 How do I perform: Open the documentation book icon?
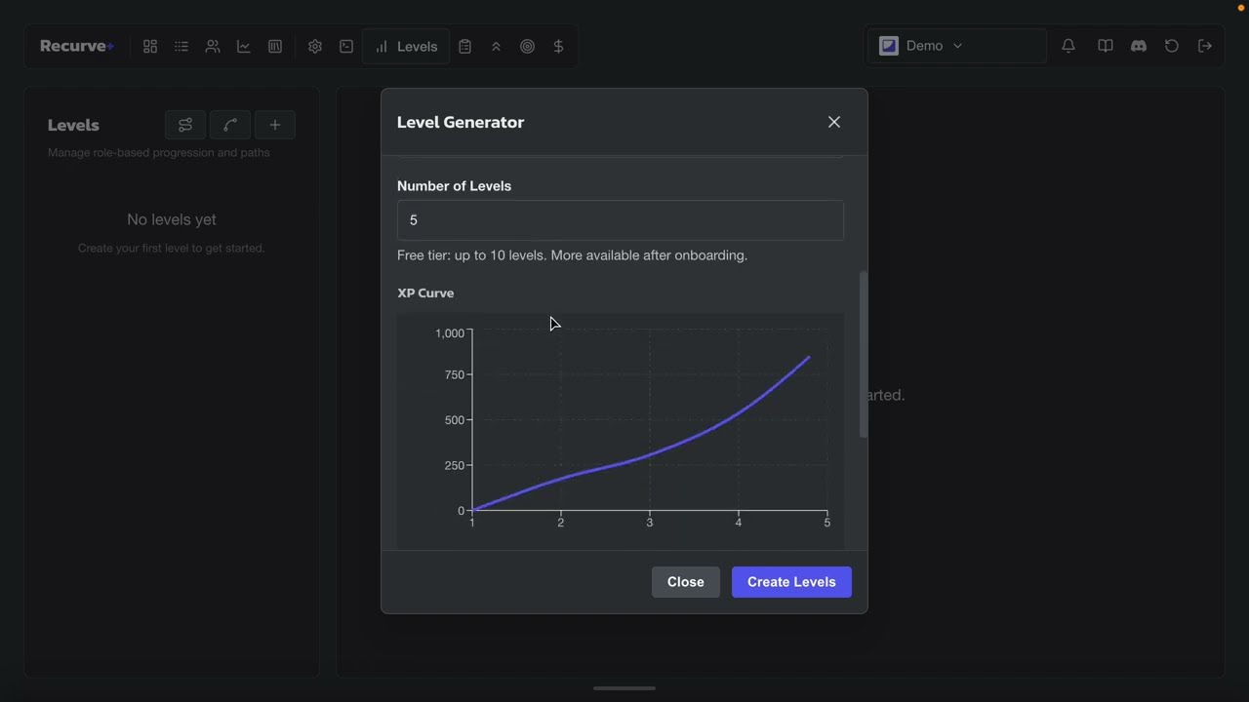(x=1105, y=46)
